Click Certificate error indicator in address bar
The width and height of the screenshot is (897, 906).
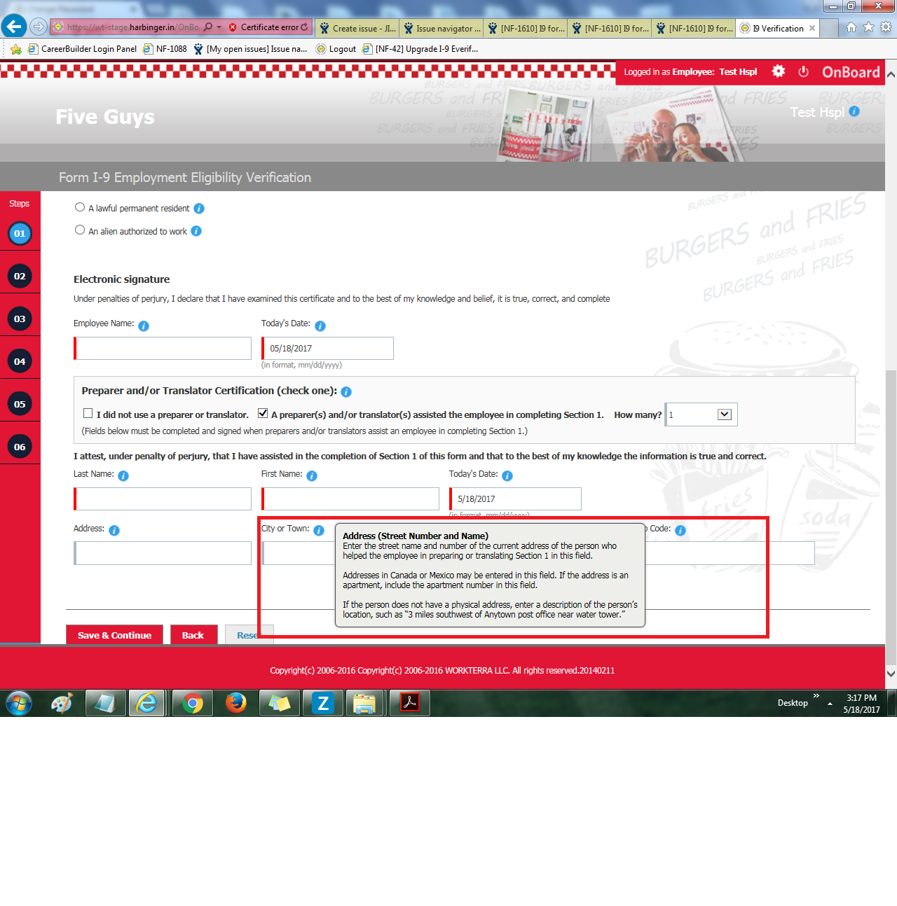[268, 27]
